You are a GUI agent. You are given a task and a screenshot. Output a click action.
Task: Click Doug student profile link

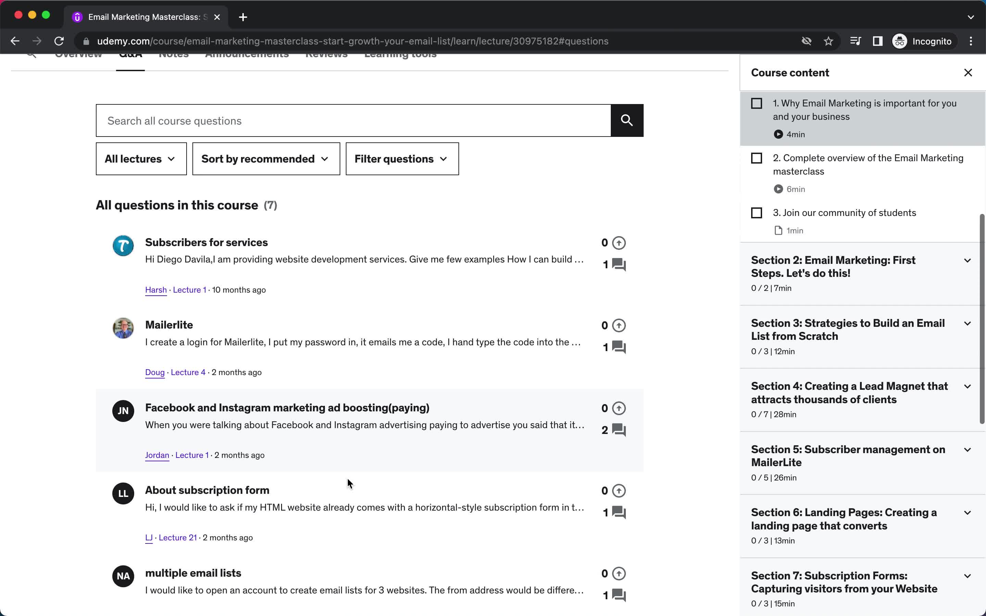click(155, 372)
